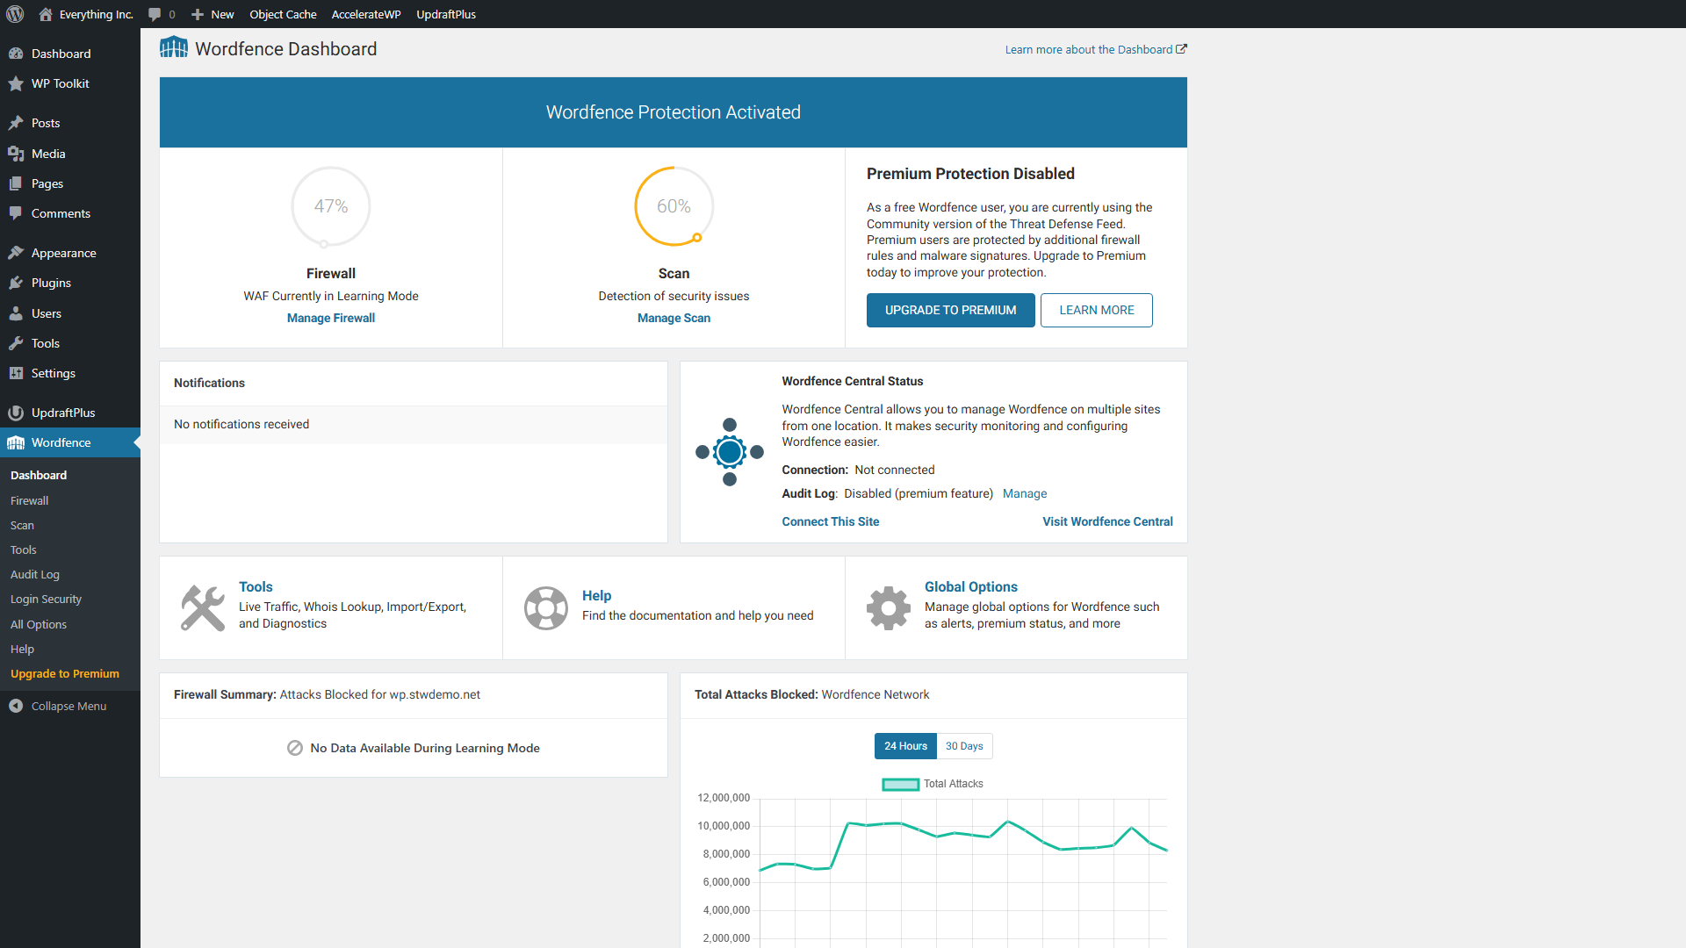Click the Everything Inc. site name
This screenshot has height=948, width=1686.
97,14
